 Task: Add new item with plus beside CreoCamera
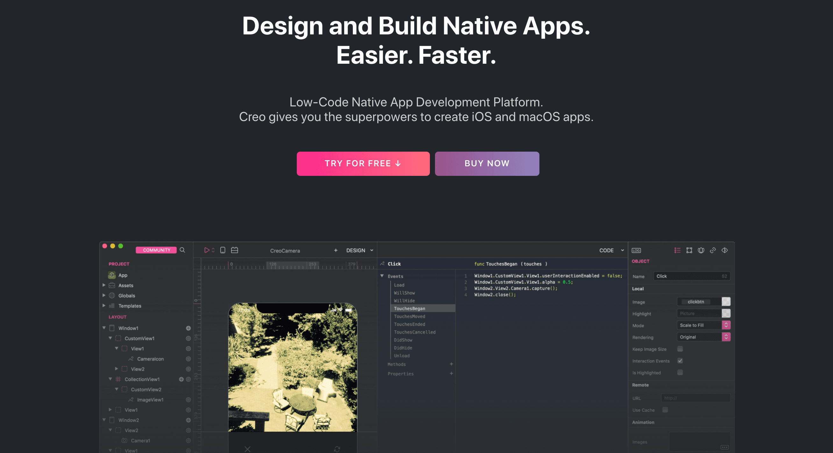pyautogui.click(x=336, y=250)
